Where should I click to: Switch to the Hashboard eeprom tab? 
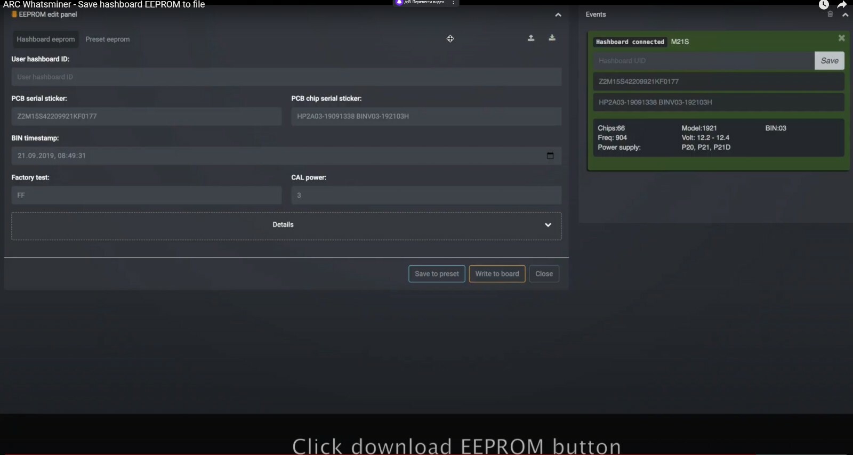point(46,39)
